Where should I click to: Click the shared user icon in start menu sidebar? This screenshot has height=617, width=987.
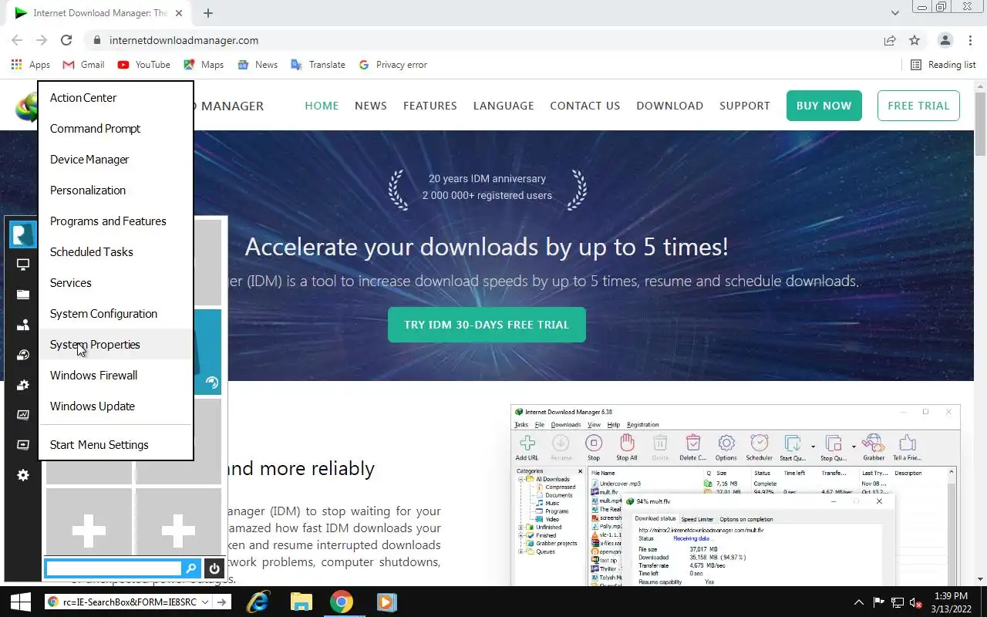click(23, 325)
